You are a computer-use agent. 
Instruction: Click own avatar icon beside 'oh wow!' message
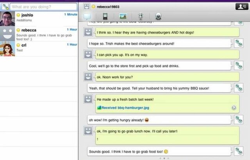239,120
